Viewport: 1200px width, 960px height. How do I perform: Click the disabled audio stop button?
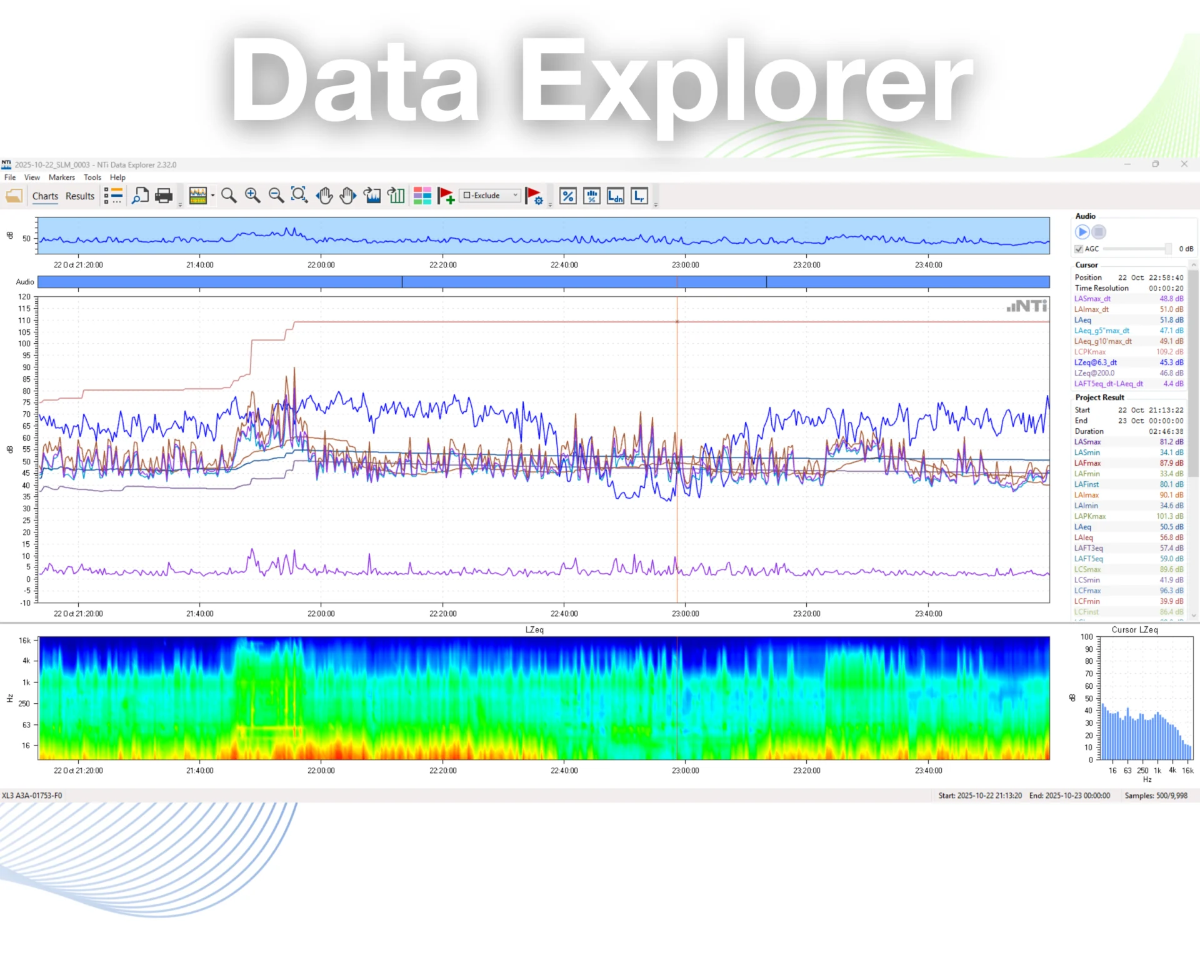(x=1099, y=232)
